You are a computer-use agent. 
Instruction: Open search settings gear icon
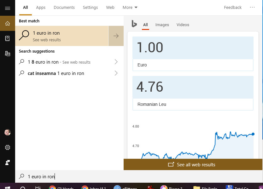(x=8, y=147)
